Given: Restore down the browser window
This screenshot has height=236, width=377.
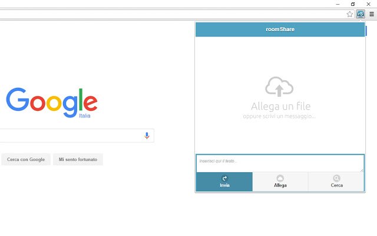Looking at the screenshot, I should click(x=353, y=4).
